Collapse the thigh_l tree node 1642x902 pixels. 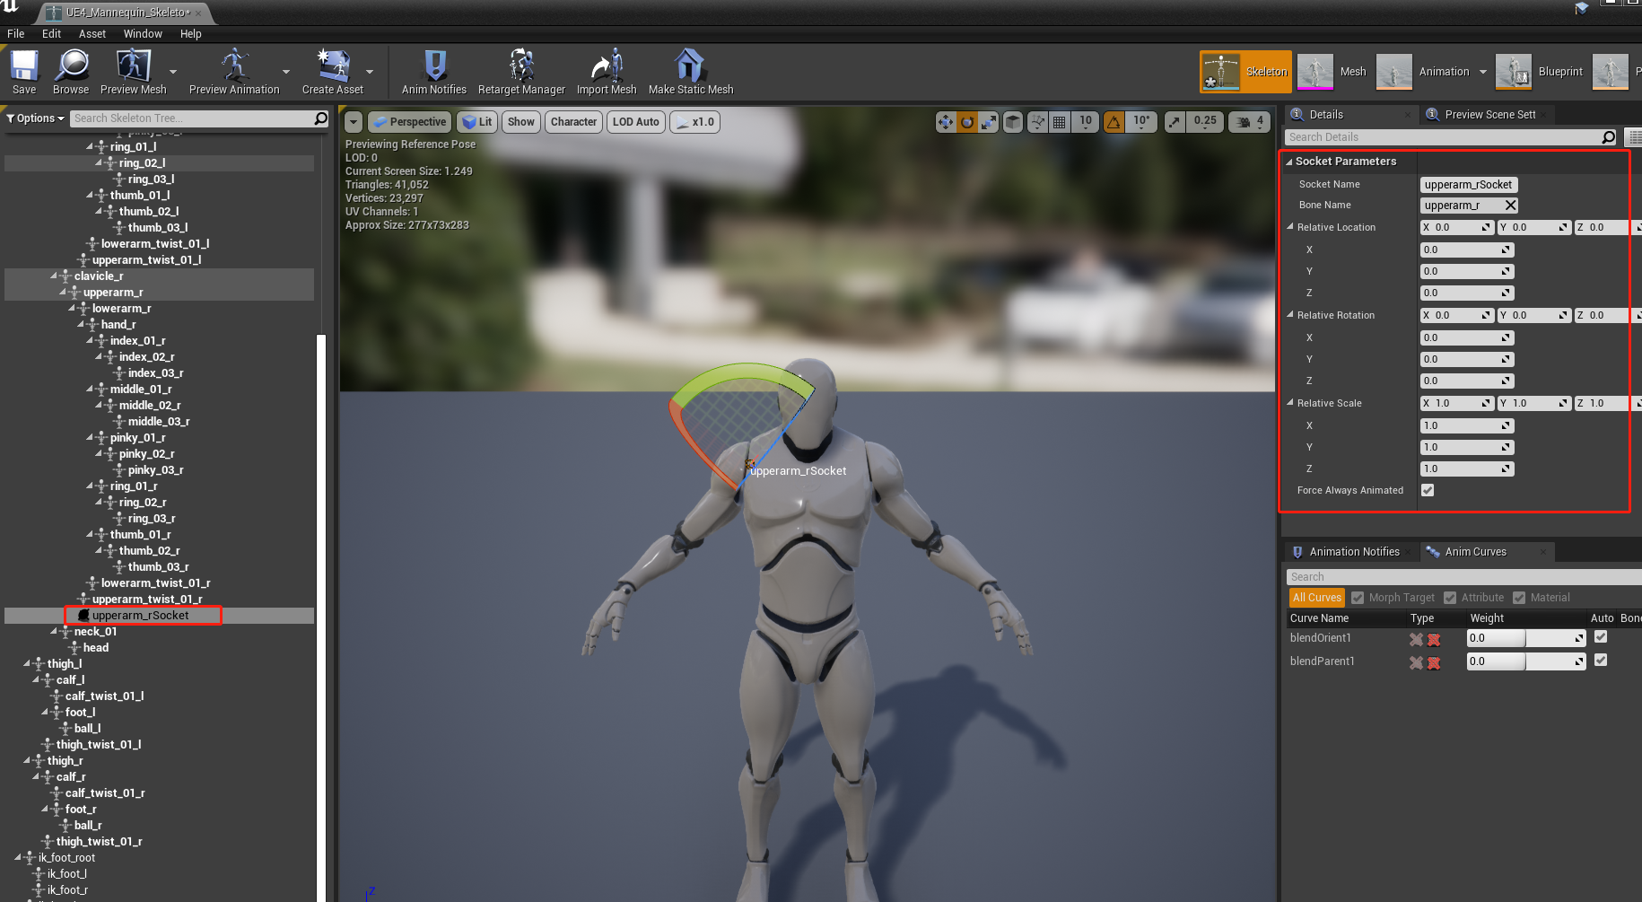click(x=27, y=664)
